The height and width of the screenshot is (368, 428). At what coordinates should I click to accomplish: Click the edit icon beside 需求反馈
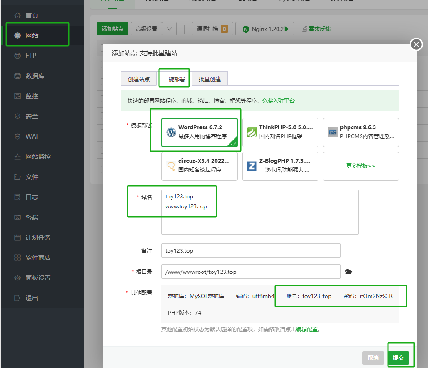point(304,29)
